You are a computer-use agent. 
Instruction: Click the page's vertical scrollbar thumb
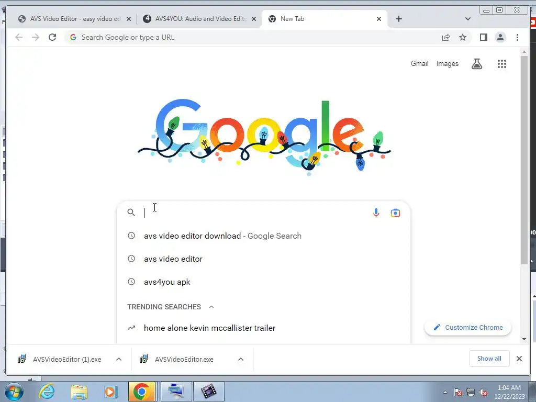(x=524, y=160)
